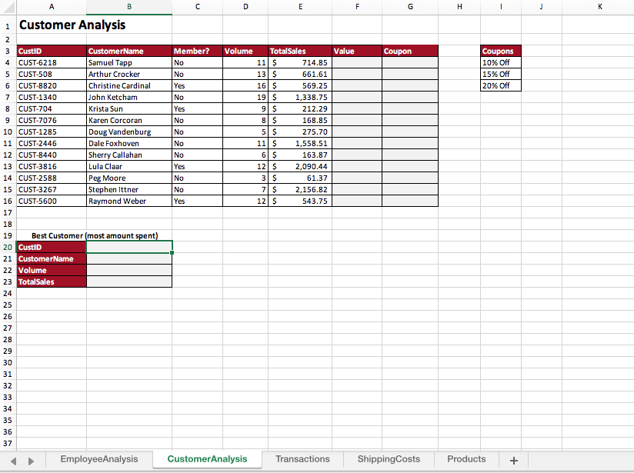Image resolution: width=634 pixels, height=473 pixels.
Task: Click the CustomerName table header in row 3
Action: click(129, 51)
